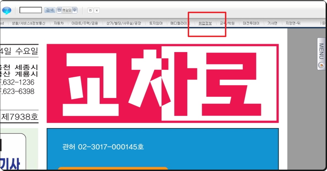Click the 관허 02-3017-000145호 text

pos(103,147)
